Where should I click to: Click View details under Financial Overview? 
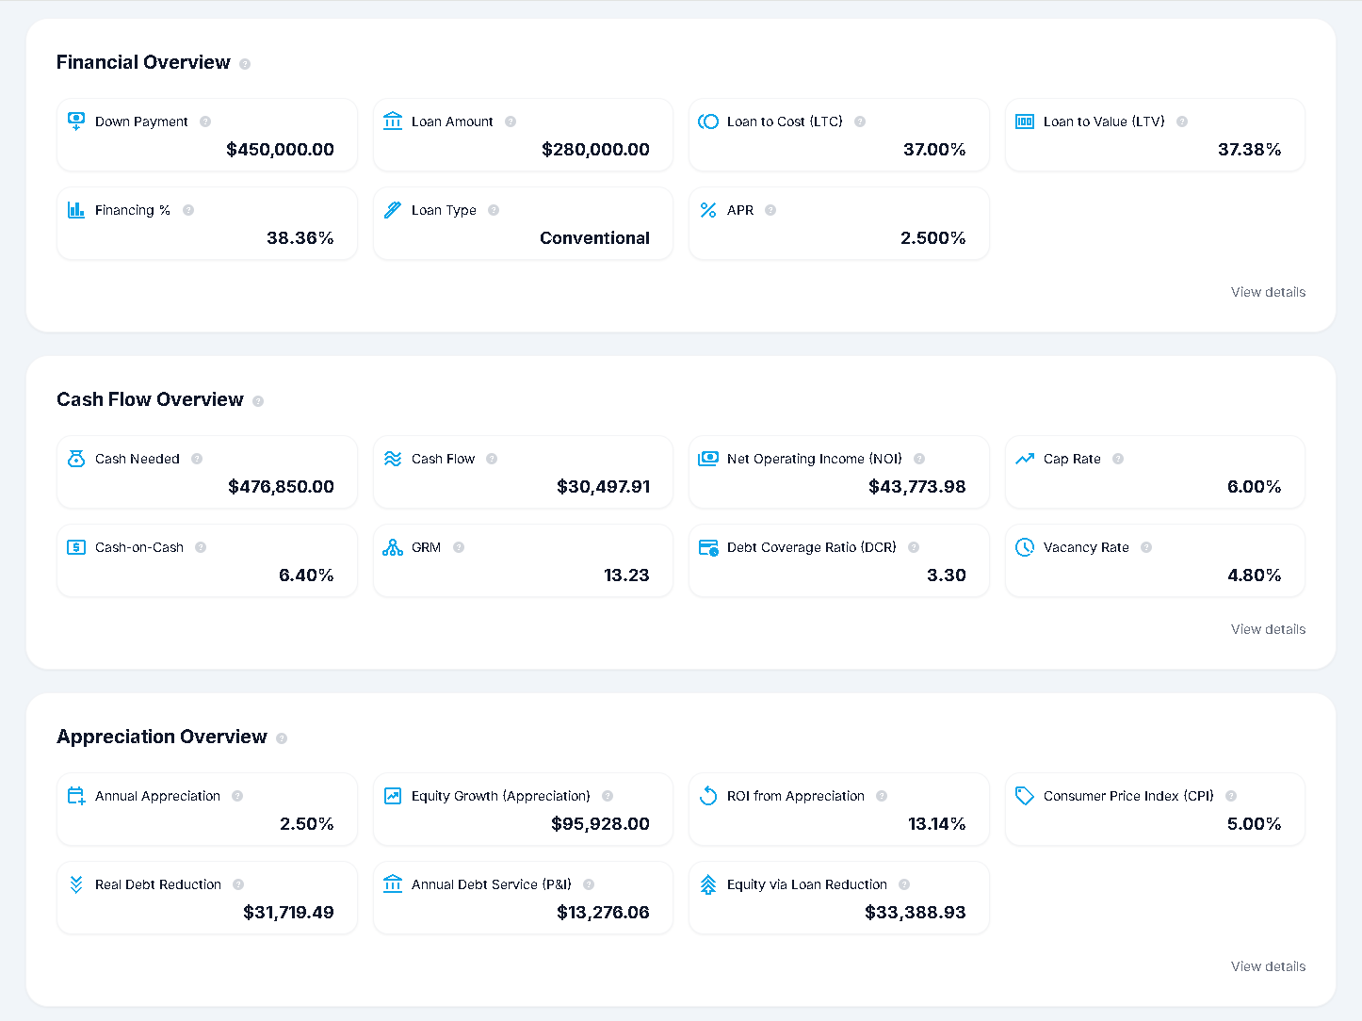1267,292
